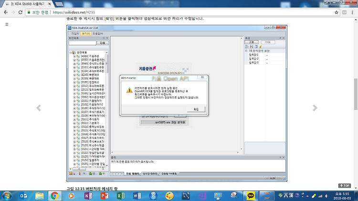Open KakaoTalk from the taskbar
The width and height of the screenshot is (358, 201).
tap(251, 196)
